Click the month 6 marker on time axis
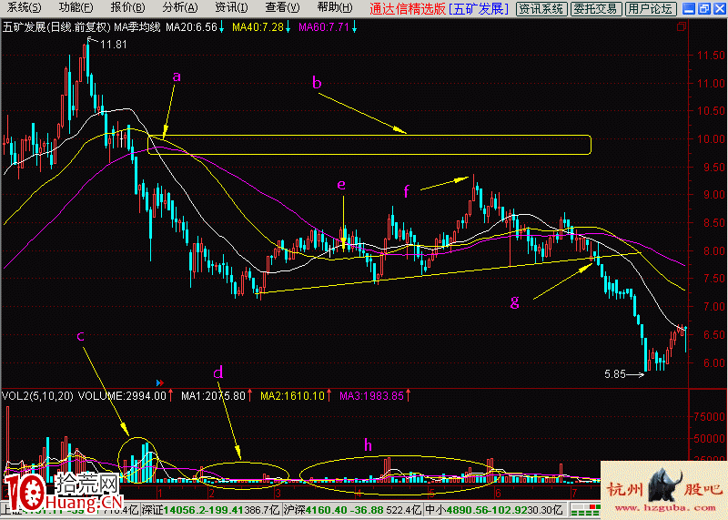728x520 pixels. click(x=498, y=493)
